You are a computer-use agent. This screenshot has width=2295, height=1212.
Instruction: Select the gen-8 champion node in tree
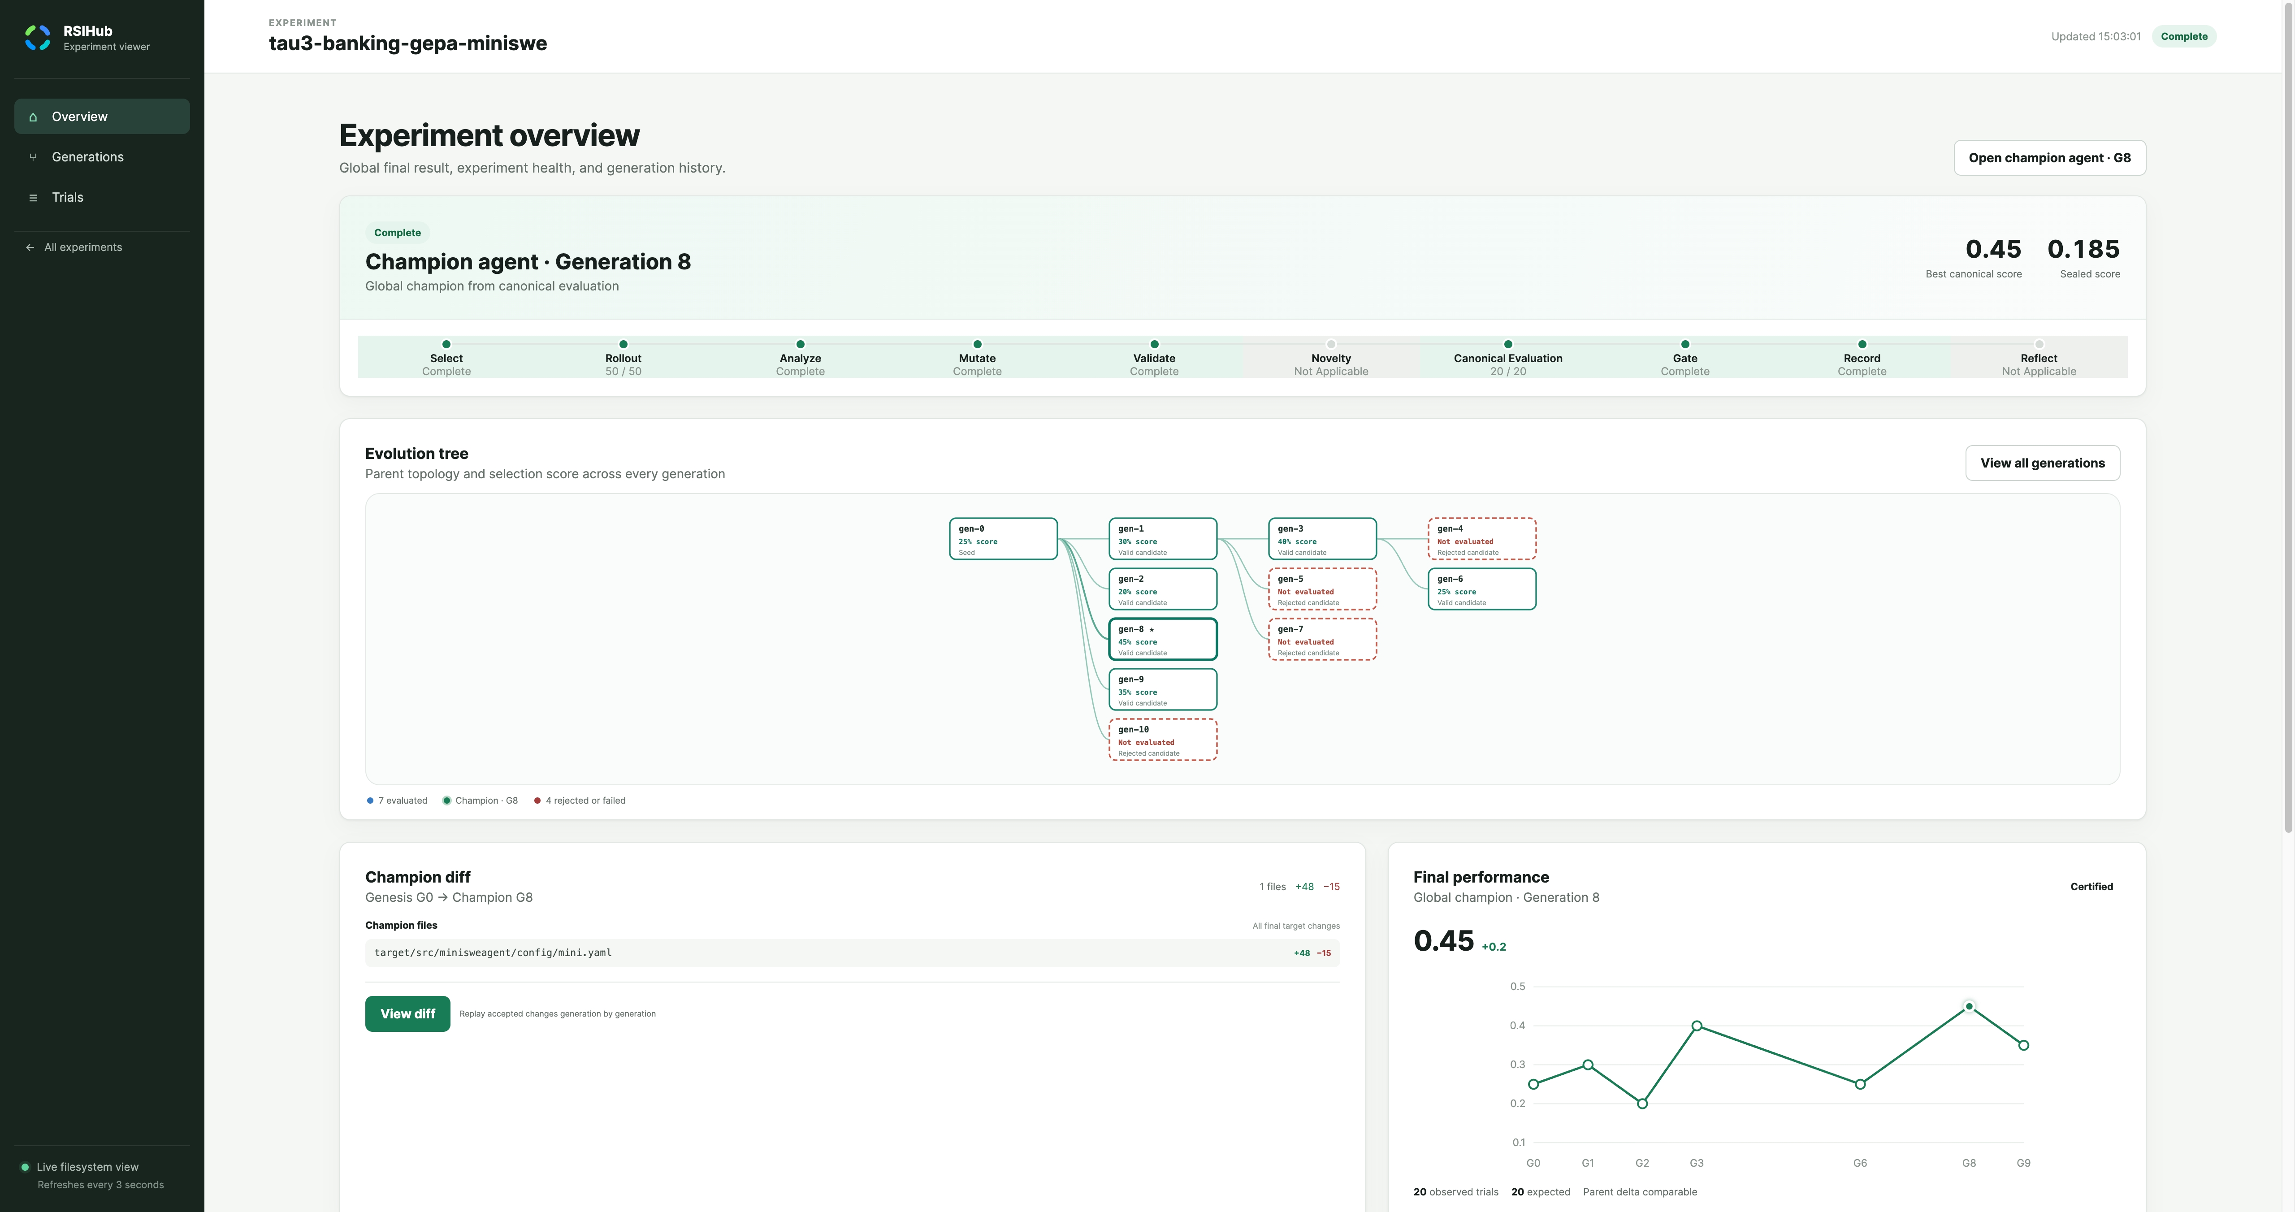pyautogui.click(x=1163, y=639)
